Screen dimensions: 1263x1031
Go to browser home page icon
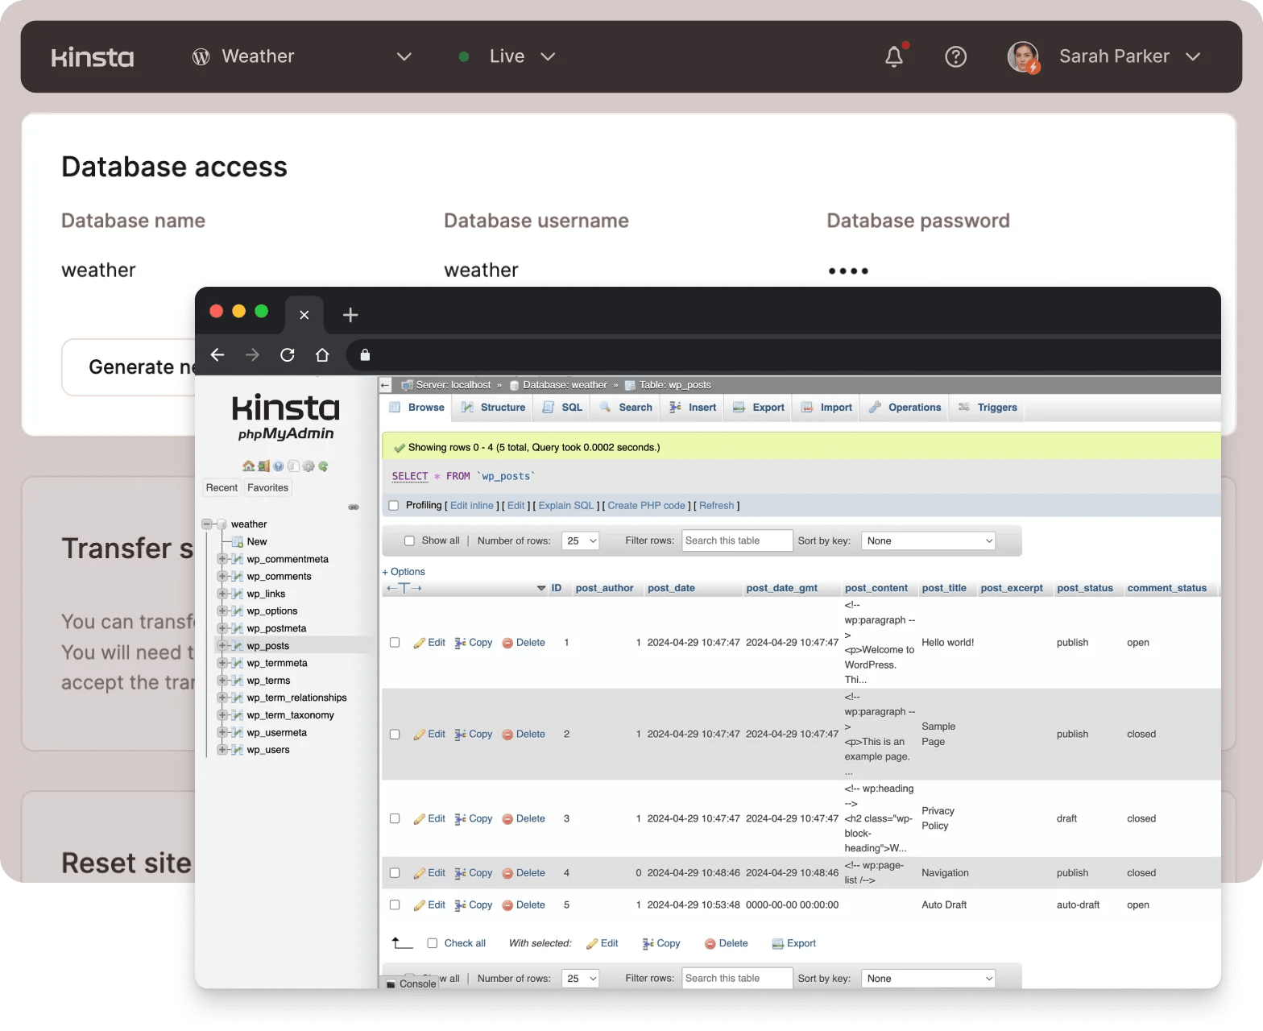[x=322, y=354]
